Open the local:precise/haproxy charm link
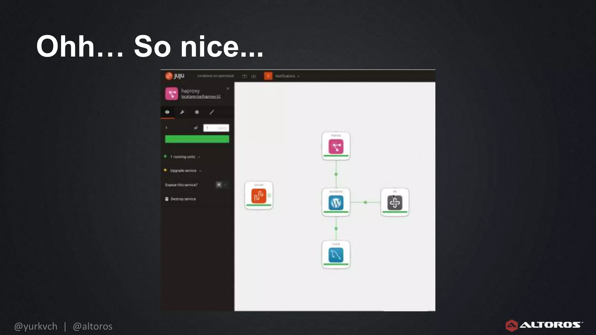 201,97
